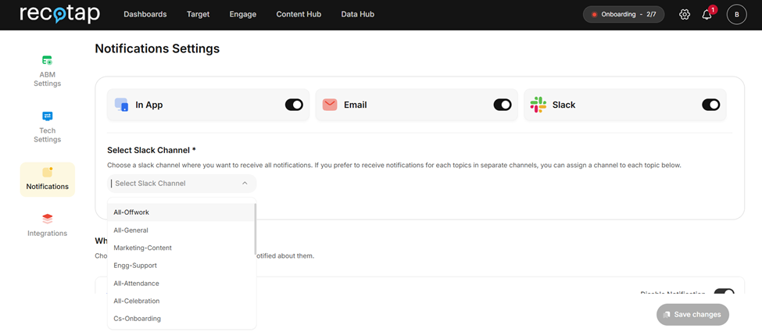Open the settings gear icon
762x332 pixels.
(685, 14)
